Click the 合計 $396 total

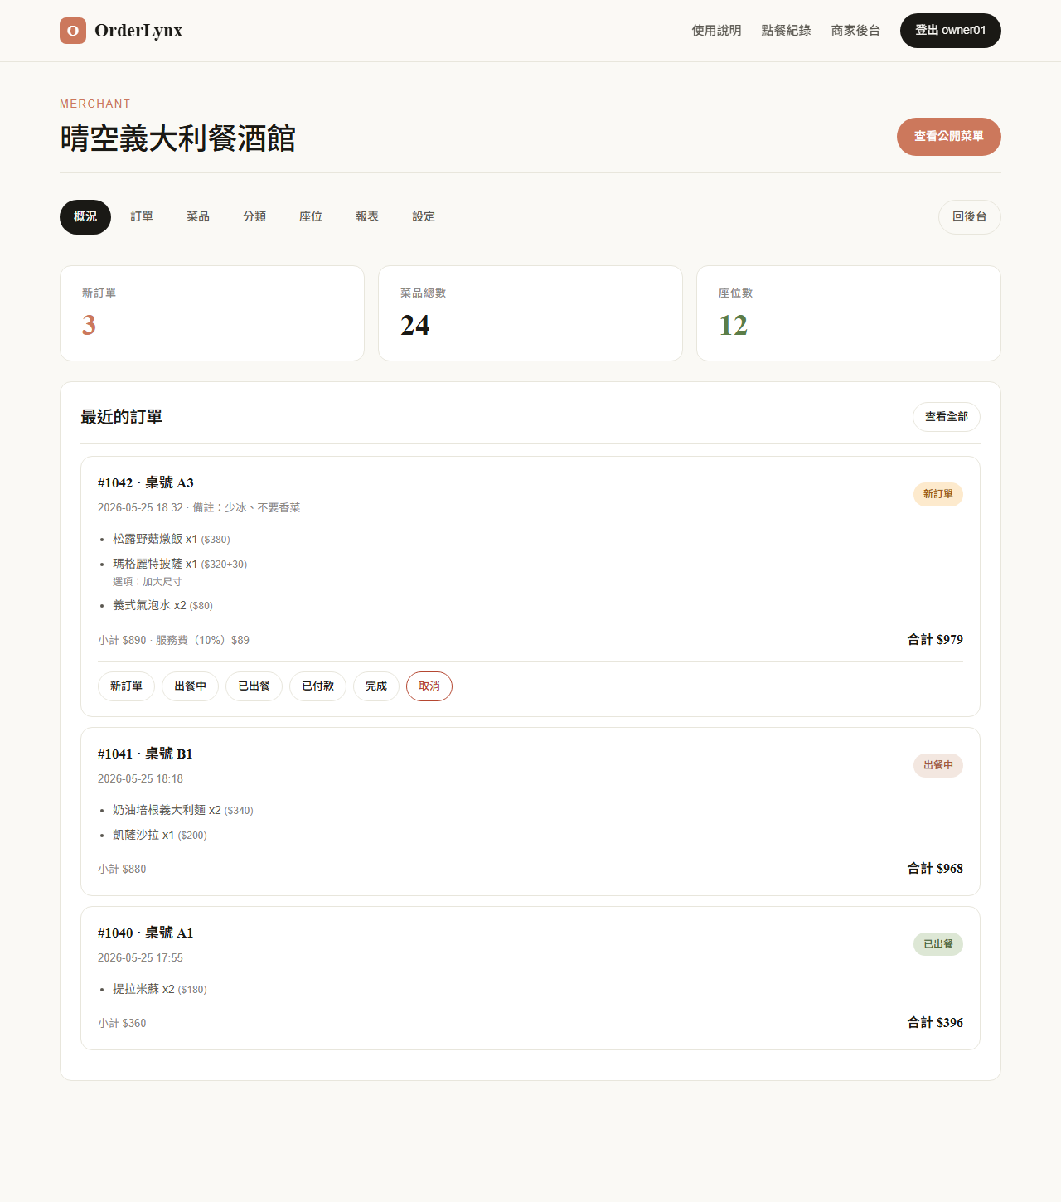(x=935, y=1023)
